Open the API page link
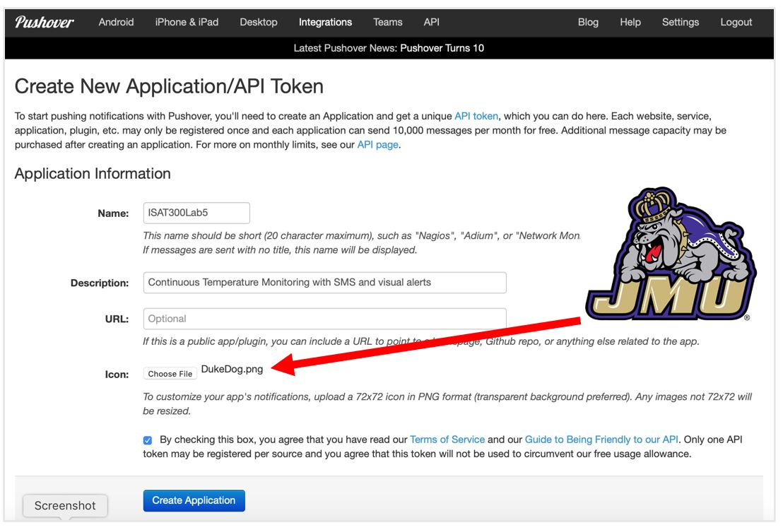The image size is (783, 530). click(x=378, y=144)
